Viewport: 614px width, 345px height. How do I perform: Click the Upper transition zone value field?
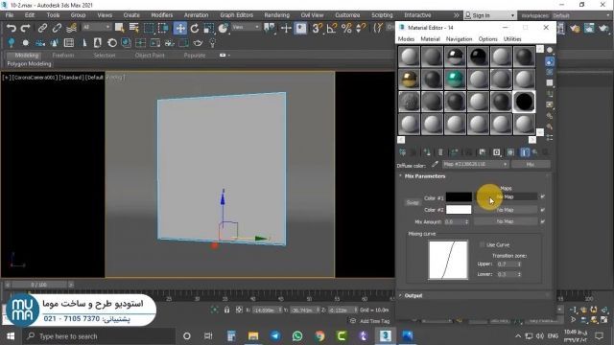[x=507, y=264]
